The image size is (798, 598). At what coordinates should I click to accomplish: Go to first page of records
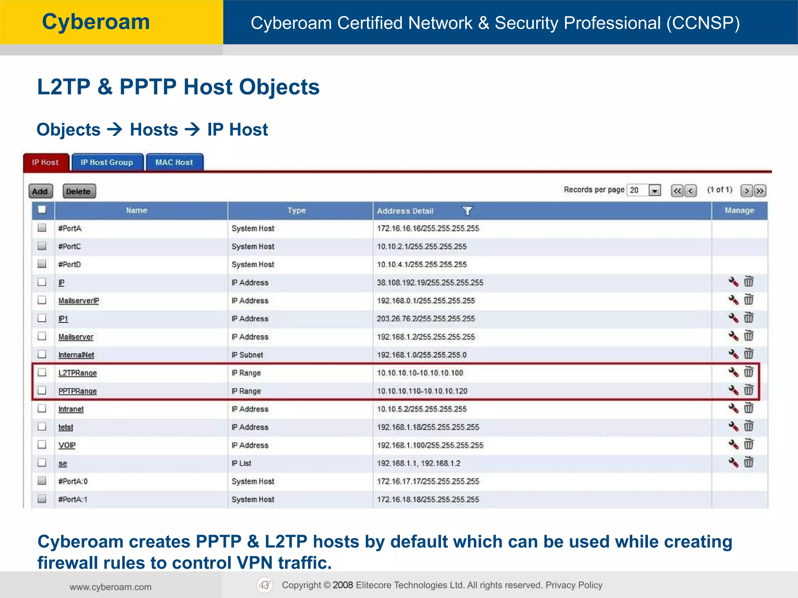677,191
